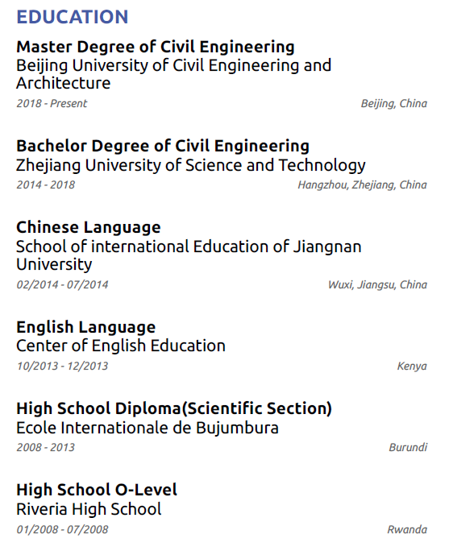
Task: Click the Riveria High School text
Action: click(89, 509)
